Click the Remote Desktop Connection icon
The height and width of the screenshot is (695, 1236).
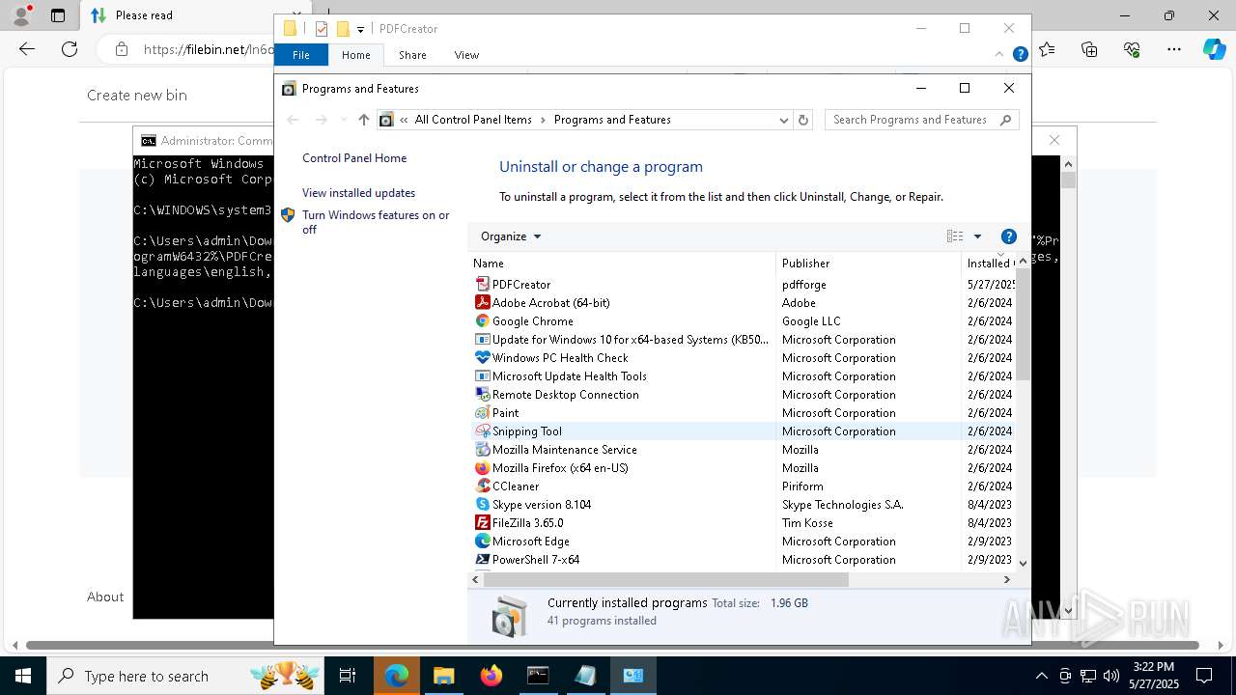tap(483, 394)
